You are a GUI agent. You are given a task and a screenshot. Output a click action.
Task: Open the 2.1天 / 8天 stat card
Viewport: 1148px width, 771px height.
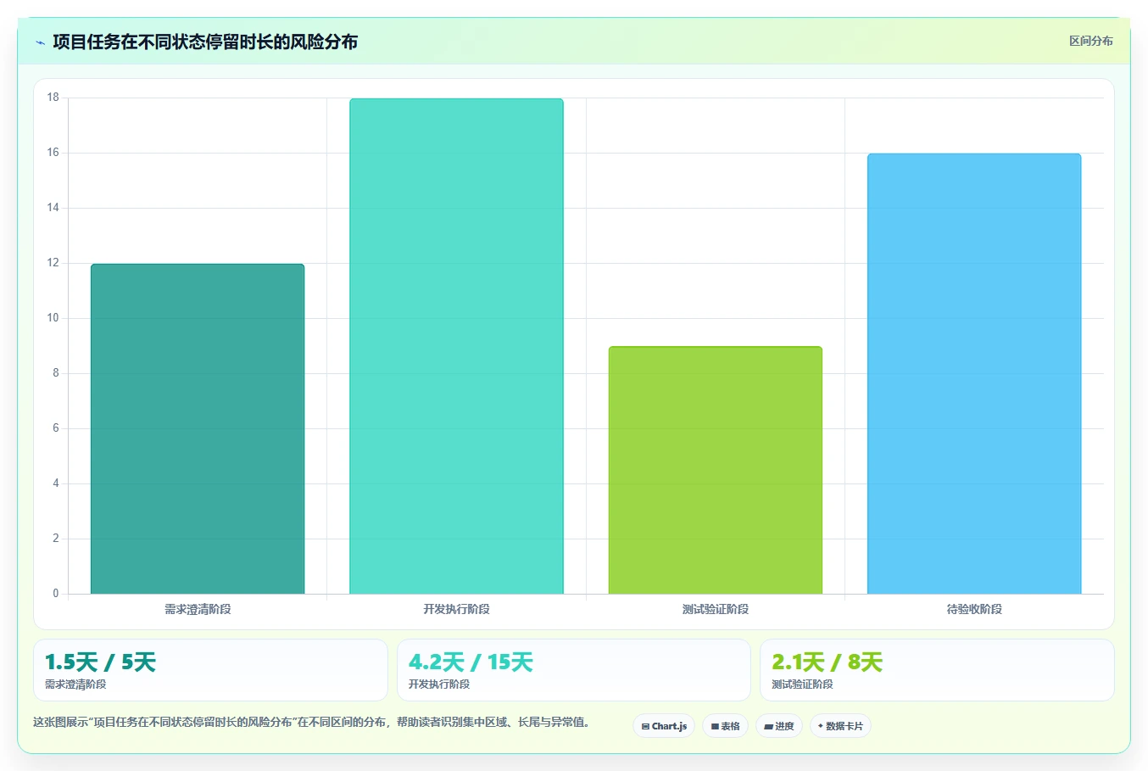tap(937, 670)
